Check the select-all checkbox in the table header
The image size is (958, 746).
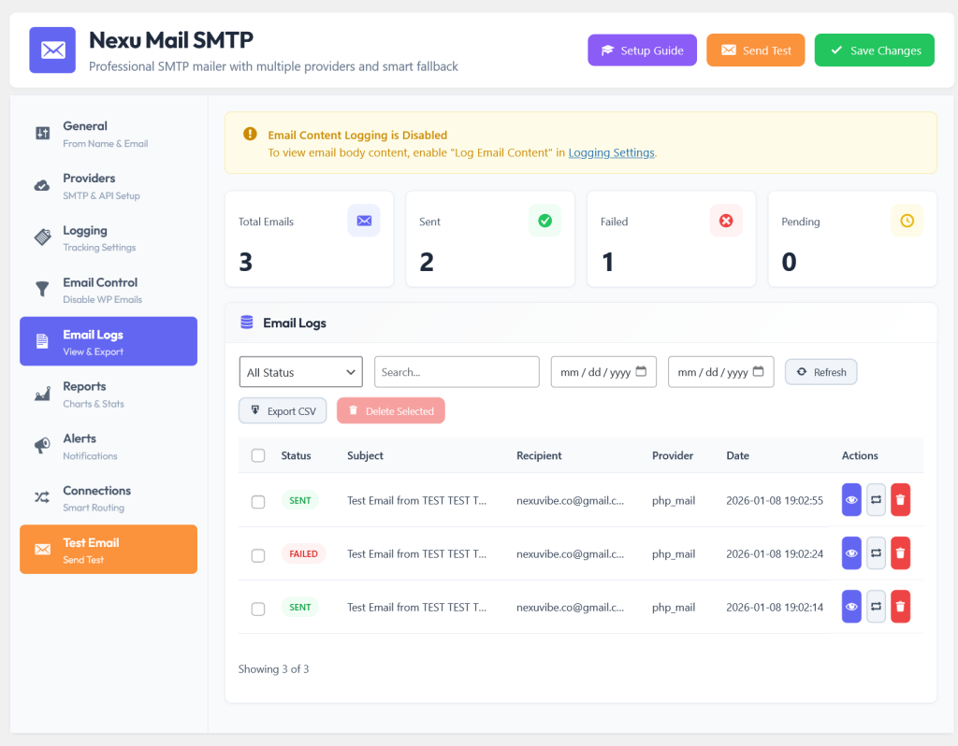coord(258,455)
